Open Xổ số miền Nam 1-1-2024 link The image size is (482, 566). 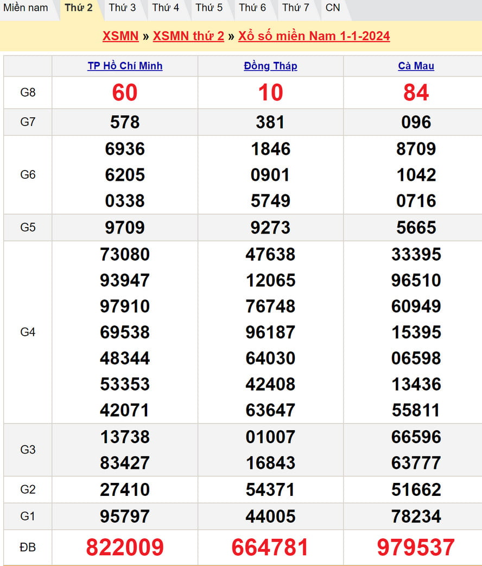pyautogui.click(x=314, y=36)
